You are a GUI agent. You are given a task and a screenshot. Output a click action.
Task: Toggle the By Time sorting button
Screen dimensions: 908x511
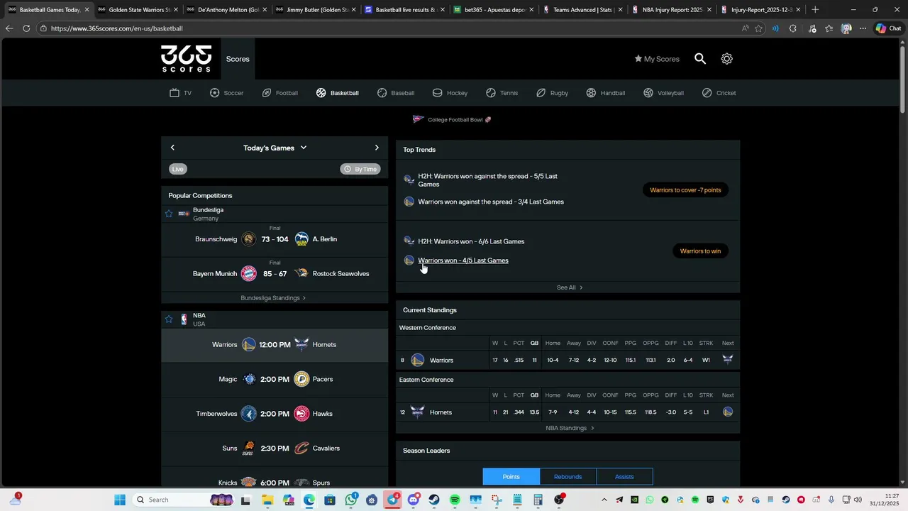coord(360,169)
